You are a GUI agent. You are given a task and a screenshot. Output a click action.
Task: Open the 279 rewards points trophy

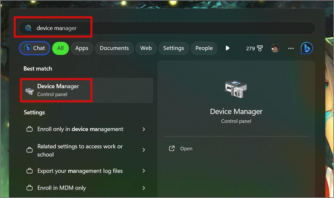(255, 48)
